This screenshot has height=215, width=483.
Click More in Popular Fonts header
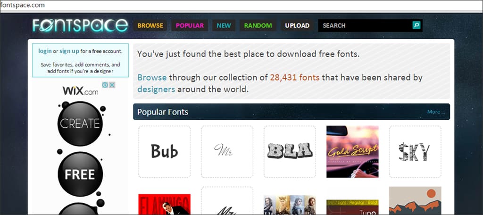tap(436, 112)
